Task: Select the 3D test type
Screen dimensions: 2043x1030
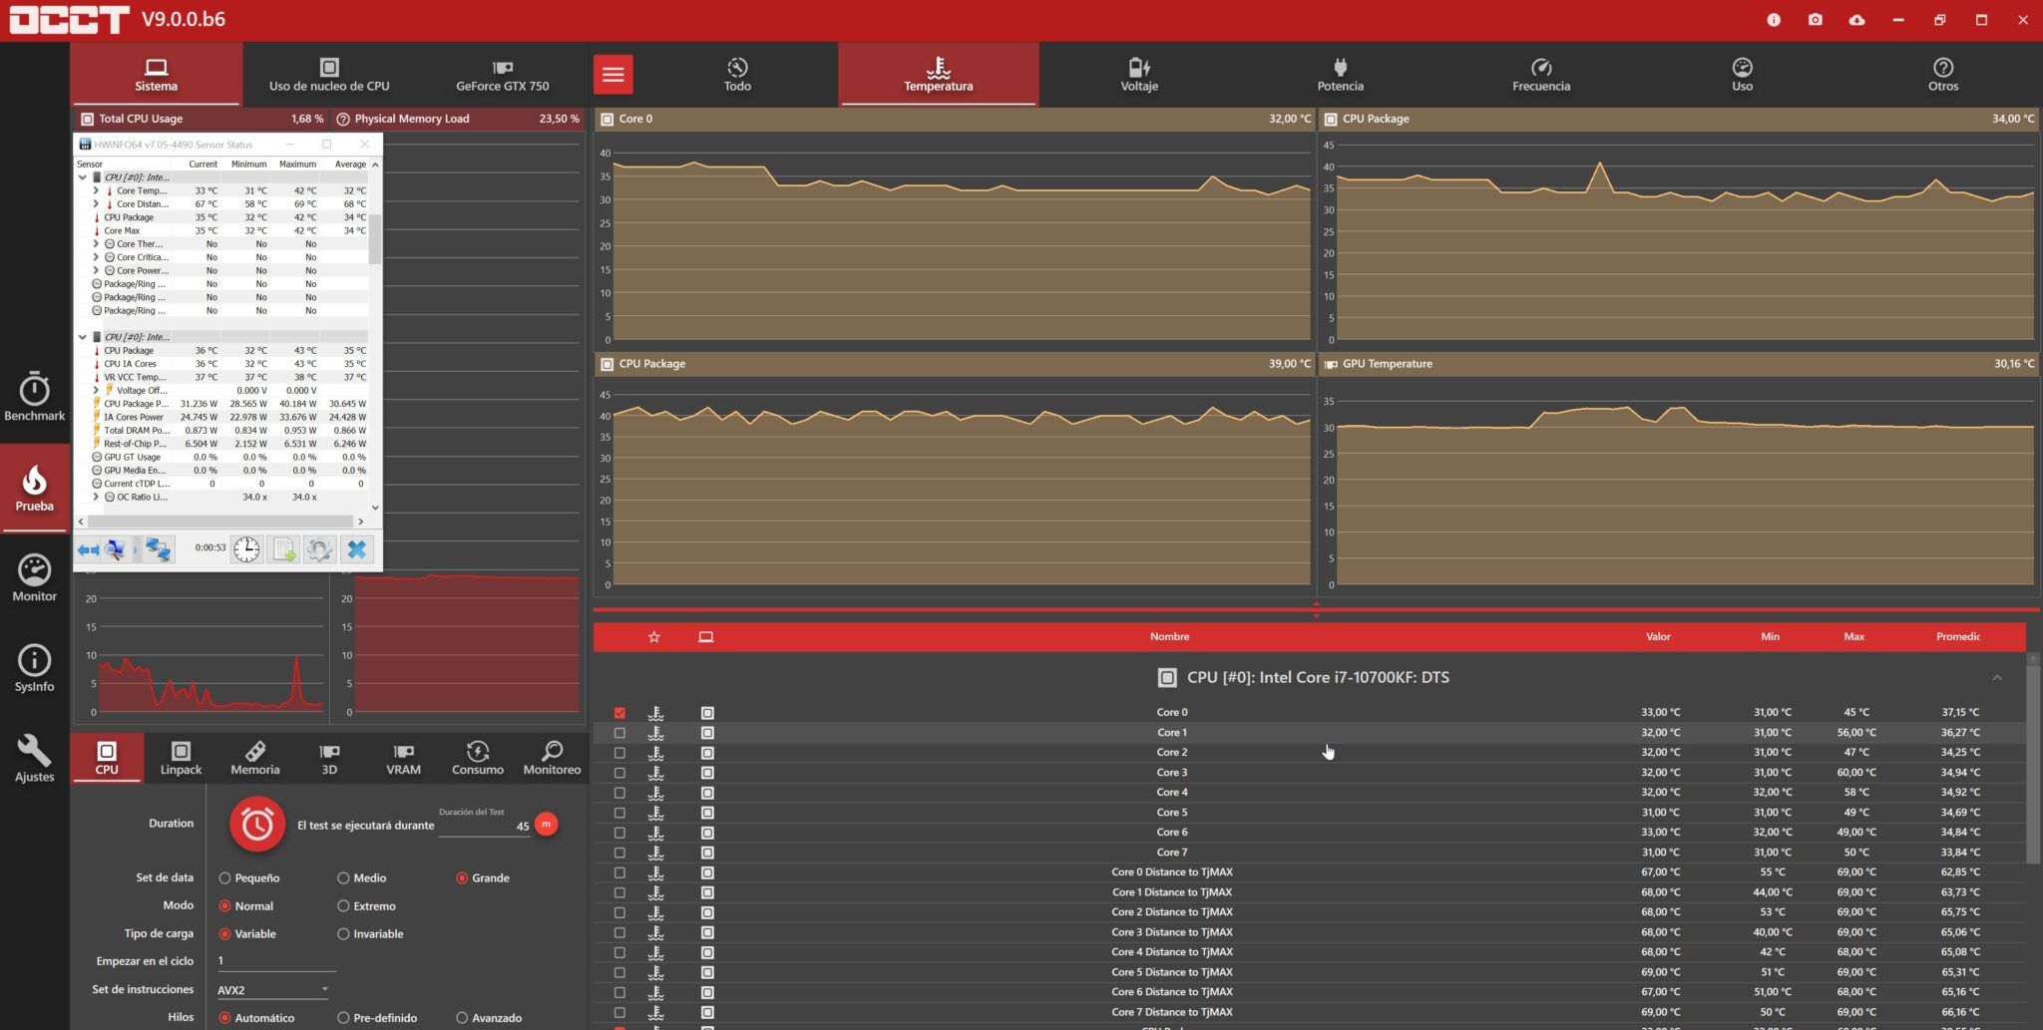Action: click(329, 758)
